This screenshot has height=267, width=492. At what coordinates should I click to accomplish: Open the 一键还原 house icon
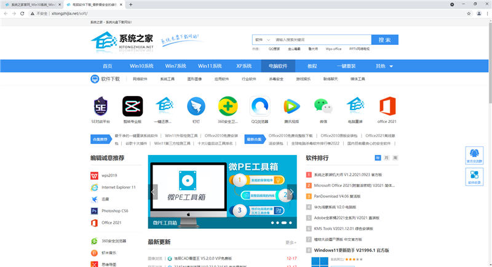tap(164, 106)
